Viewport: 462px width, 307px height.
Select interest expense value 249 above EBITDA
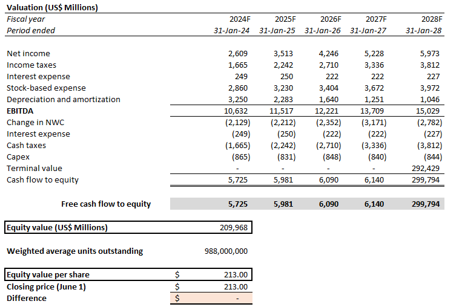point(241,77)
